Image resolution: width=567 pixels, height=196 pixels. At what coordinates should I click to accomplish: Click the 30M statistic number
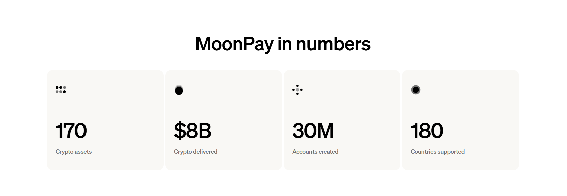click(x=313, y=131)
